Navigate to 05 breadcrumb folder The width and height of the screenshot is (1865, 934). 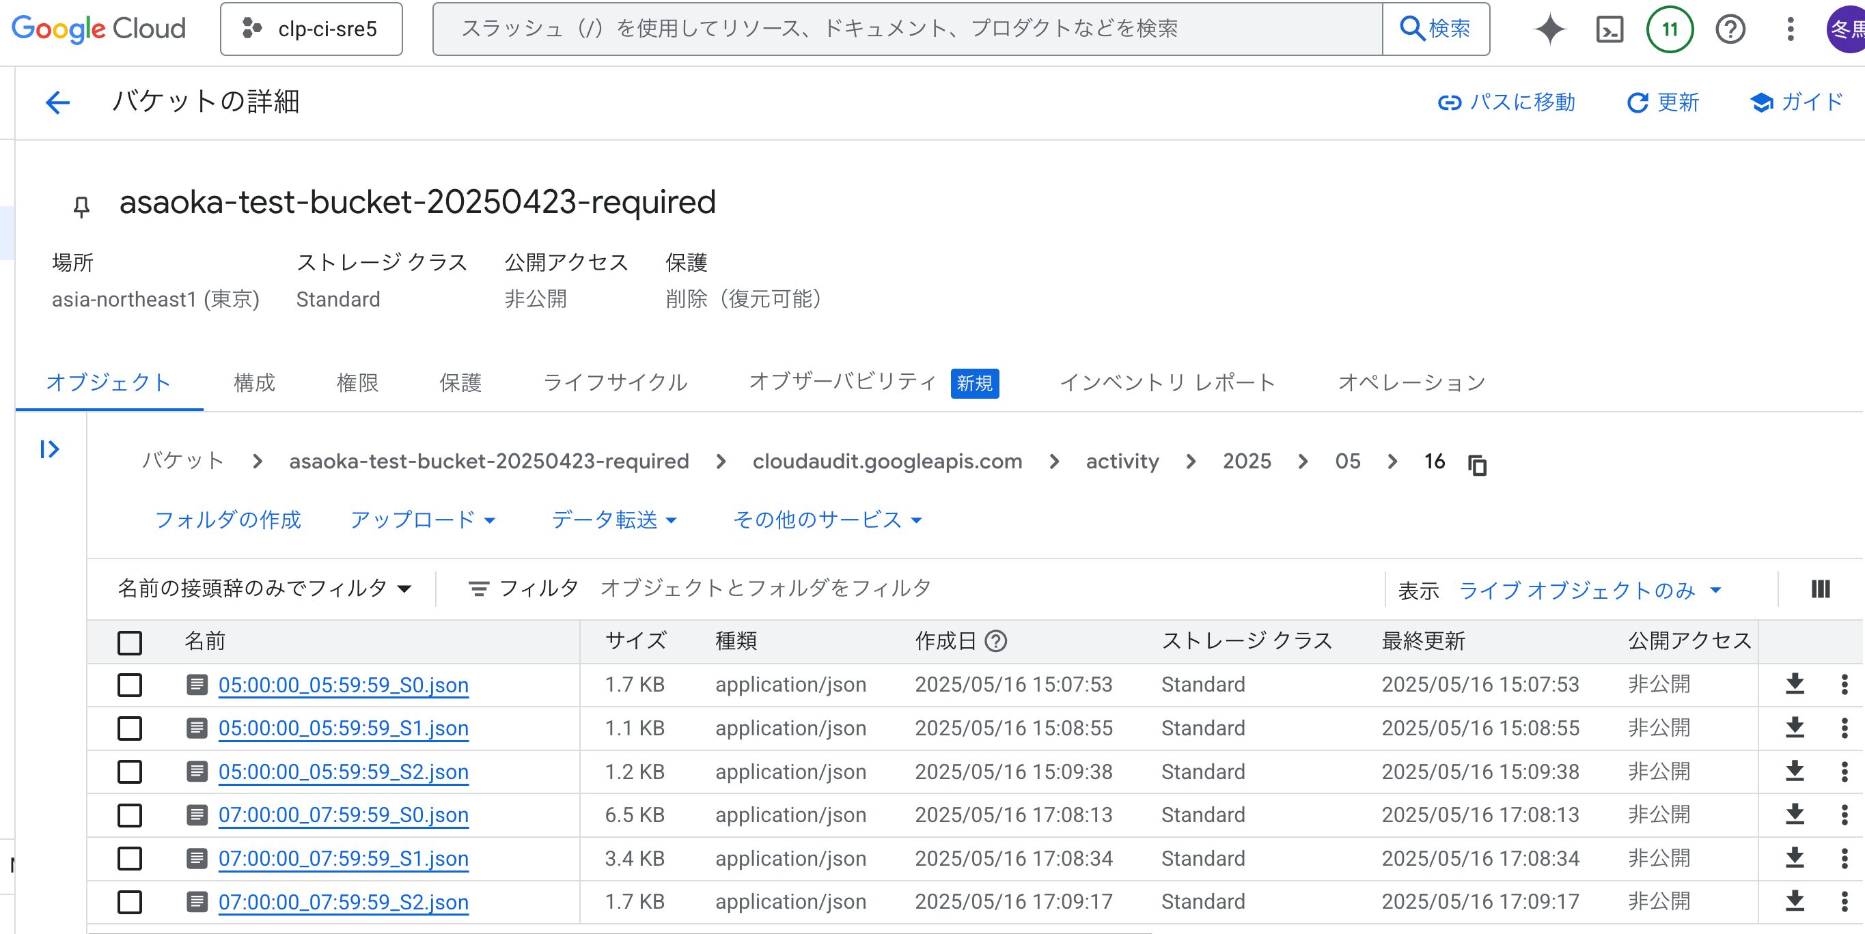click(x=1347, y=461)
